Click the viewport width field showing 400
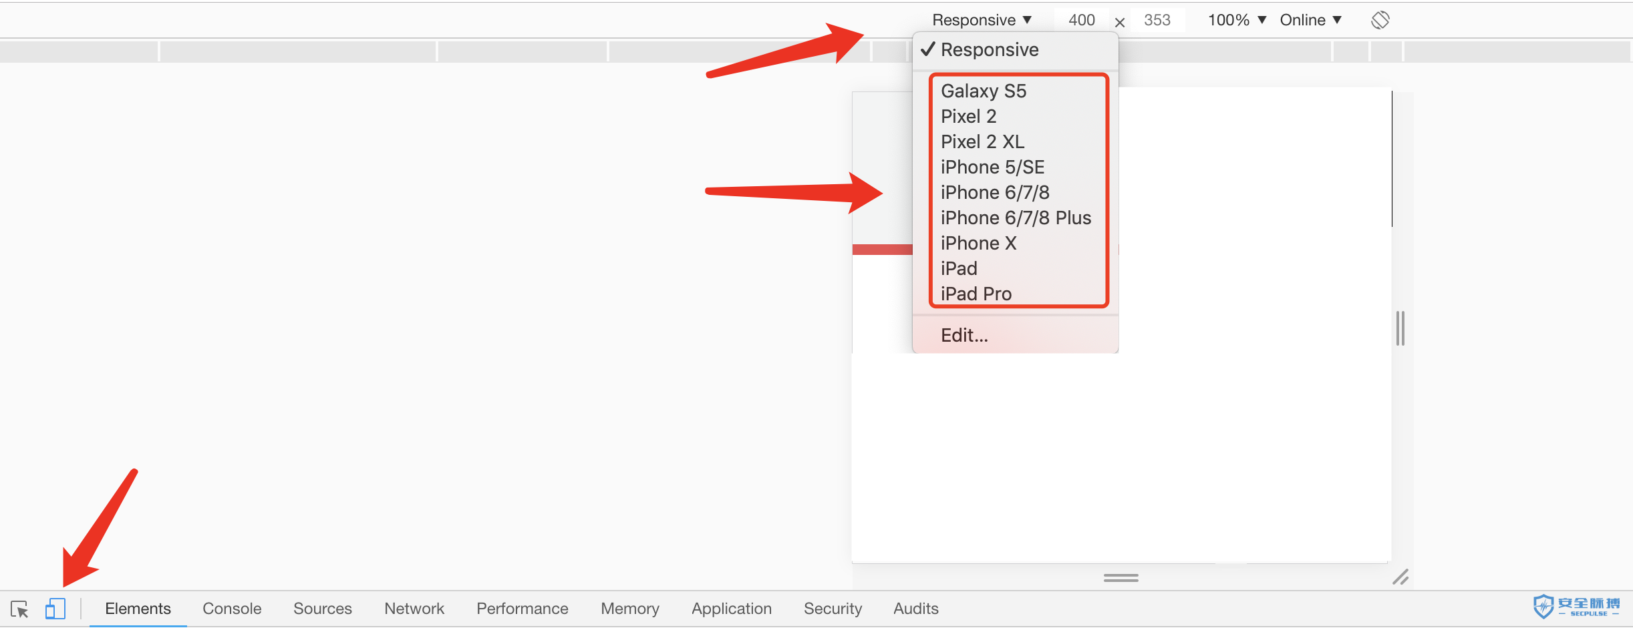Viewport: 1633px width, 630px height. 1081,20
